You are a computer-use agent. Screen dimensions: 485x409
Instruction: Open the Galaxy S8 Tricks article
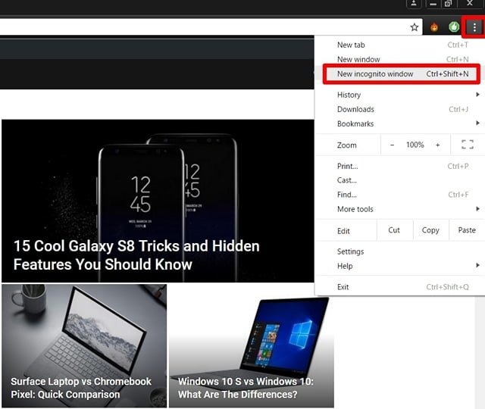click(136, 255)
